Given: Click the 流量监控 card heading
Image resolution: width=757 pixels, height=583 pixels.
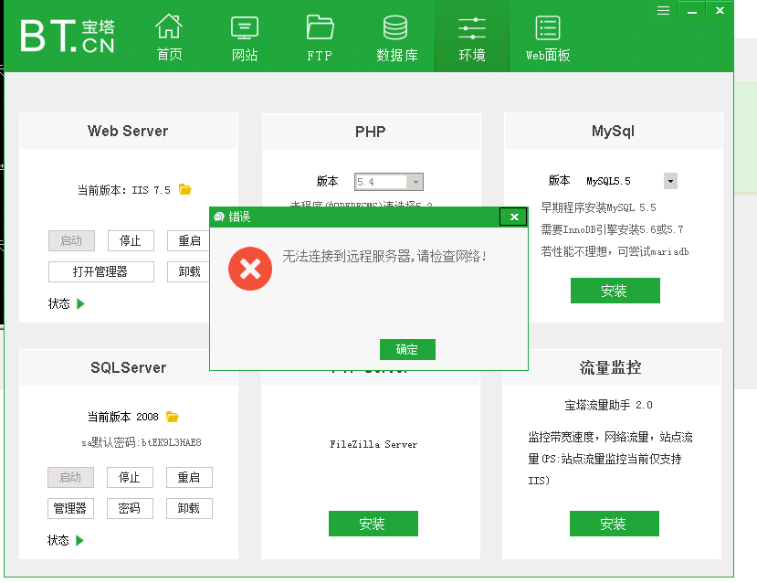Looking at the screenshot, I should click(610, 367).
